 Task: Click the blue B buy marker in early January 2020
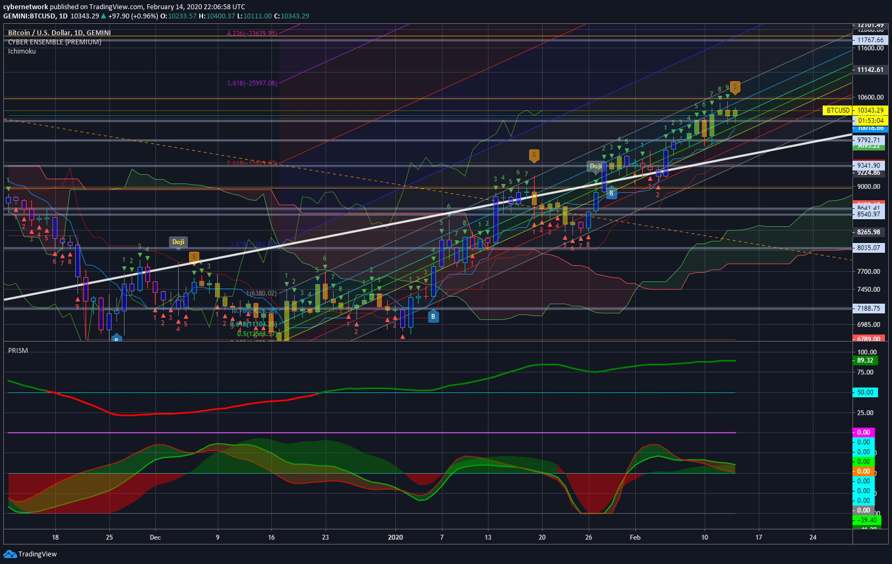[x=433, y=317]
